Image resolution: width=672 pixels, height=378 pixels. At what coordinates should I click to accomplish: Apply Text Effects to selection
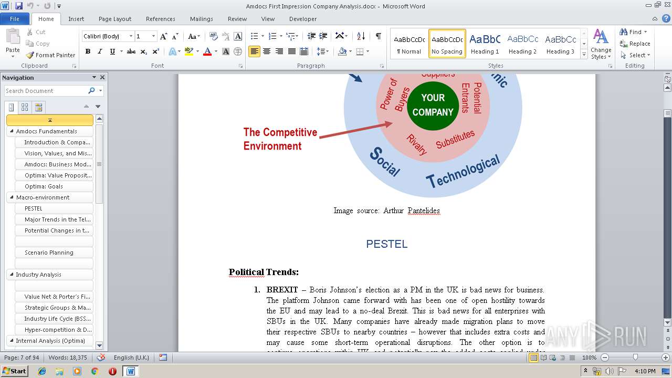172,51
